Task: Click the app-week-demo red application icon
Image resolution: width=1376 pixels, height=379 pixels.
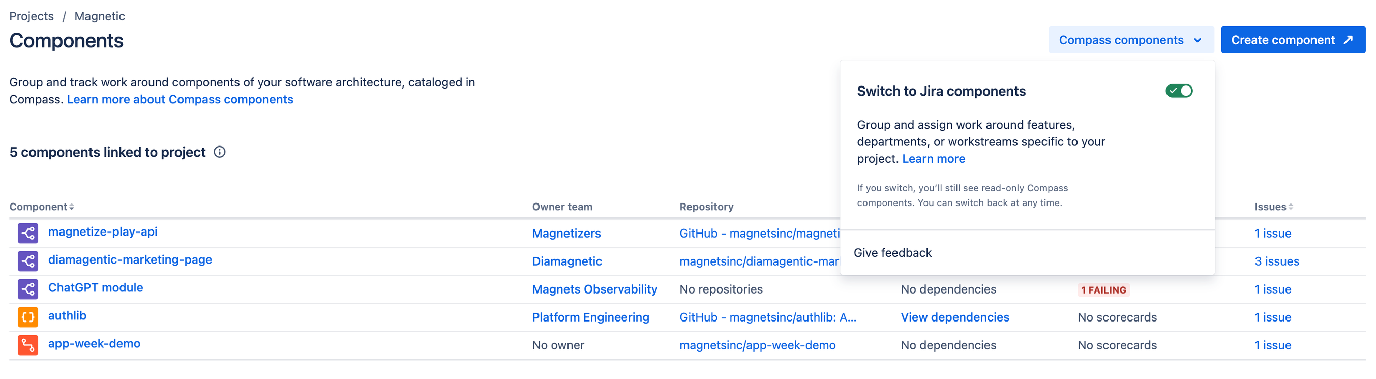Action: pyautogui.click(x=28, y=345)
